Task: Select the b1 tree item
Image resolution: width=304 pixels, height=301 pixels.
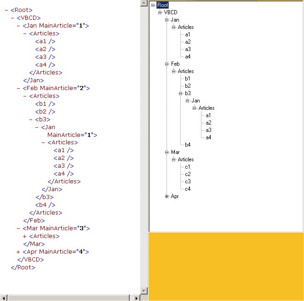Action: point(188,79)
